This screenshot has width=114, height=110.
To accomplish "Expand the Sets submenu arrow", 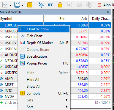I will coord(67,100).
